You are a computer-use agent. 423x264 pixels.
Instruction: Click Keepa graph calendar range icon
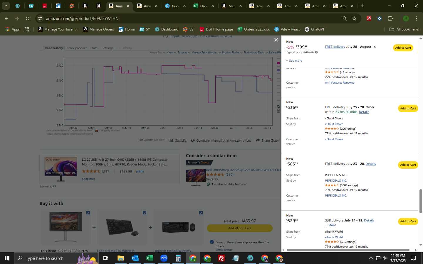[x=278, y=111]
